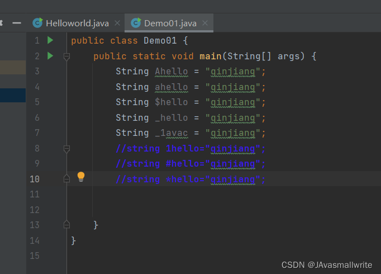Click variable _hello on line 6
This screenshot has height=274, width=381.
click(x=172, y=118)
